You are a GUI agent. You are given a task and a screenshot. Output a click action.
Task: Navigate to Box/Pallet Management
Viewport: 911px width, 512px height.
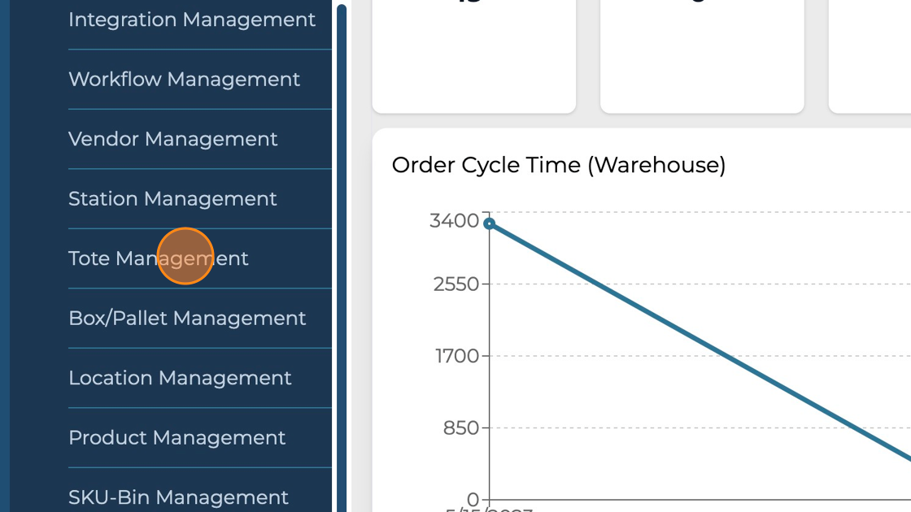[x=187, y=319]
